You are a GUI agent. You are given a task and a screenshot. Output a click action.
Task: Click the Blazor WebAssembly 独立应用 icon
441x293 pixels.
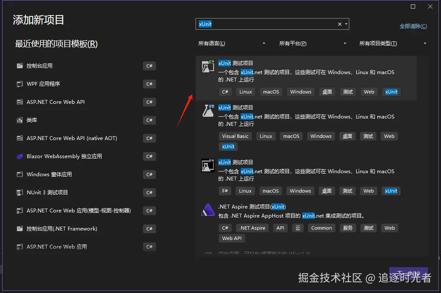point(20,156)
